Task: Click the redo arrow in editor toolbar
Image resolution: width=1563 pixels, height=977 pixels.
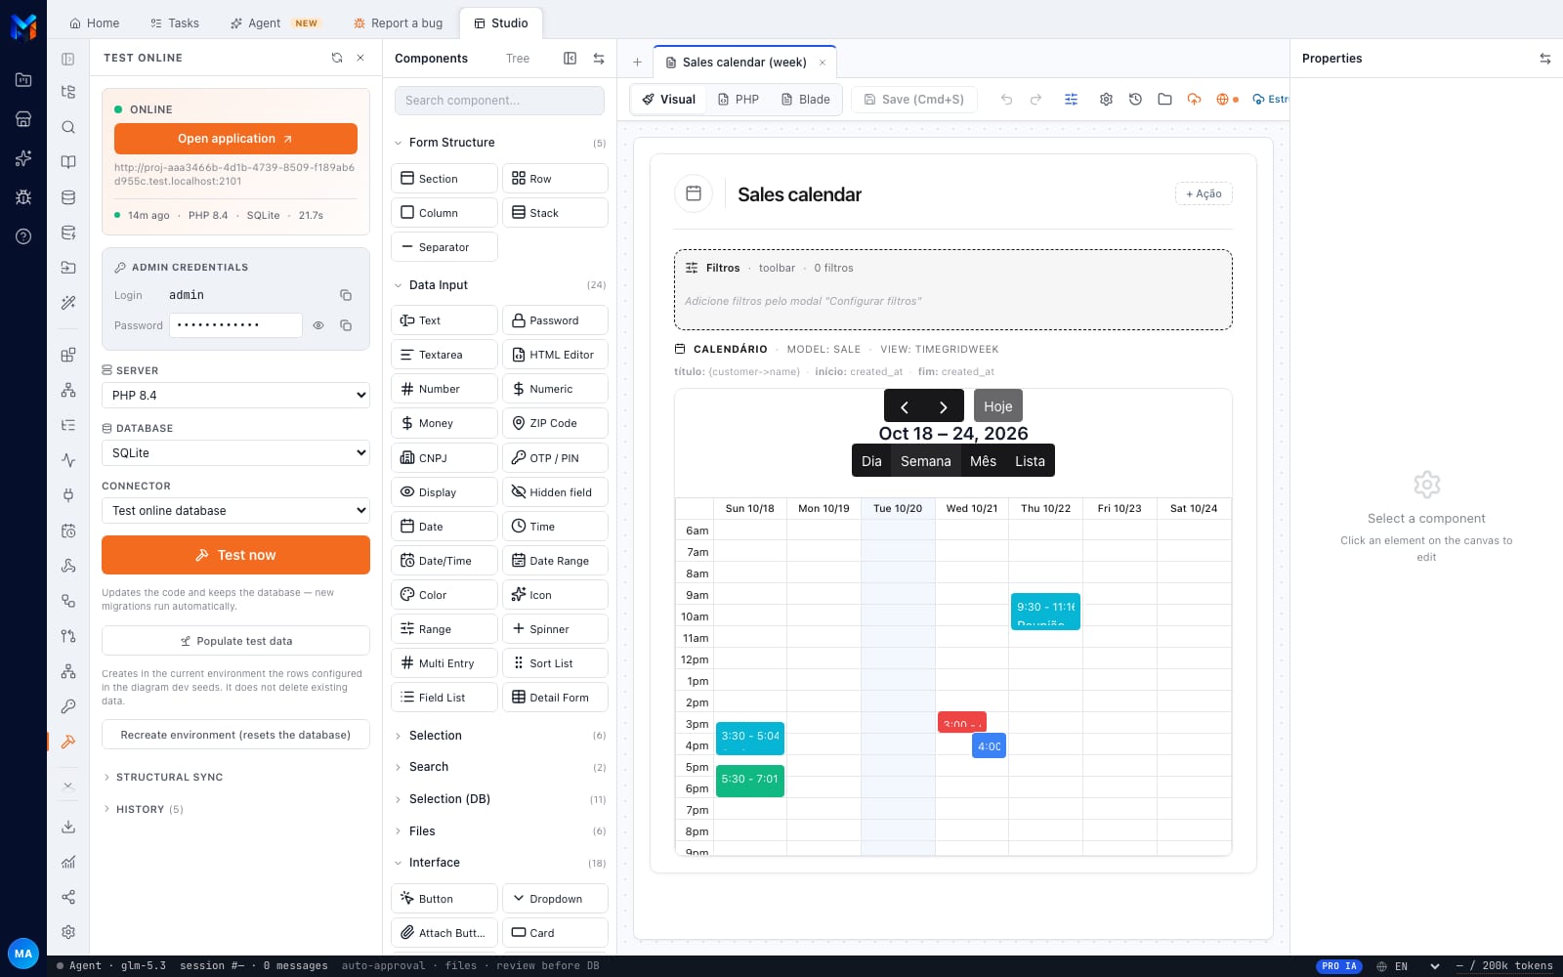Action: pos(1035,100)
